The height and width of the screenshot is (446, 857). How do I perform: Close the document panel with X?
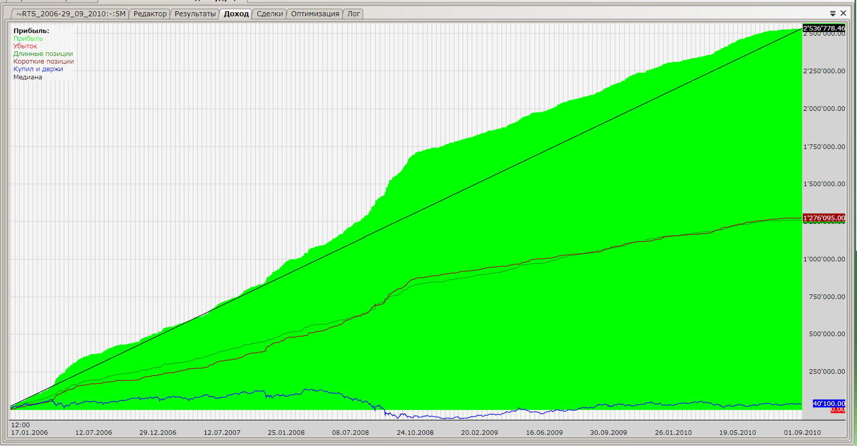click(x=843, y=13)
